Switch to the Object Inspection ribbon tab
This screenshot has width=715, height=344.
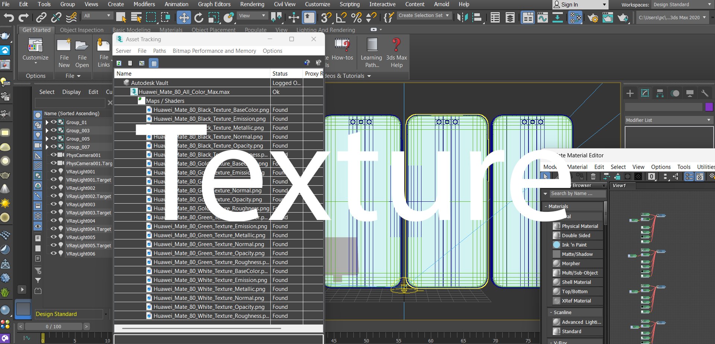[x=82, y=30]
